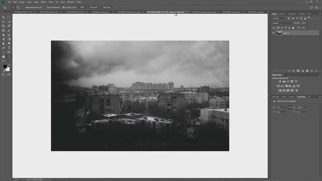Choose zoom out mode in options bar
Image resolution: width=322 pixels, height=181 pixels.
click(x=18, y=8)
